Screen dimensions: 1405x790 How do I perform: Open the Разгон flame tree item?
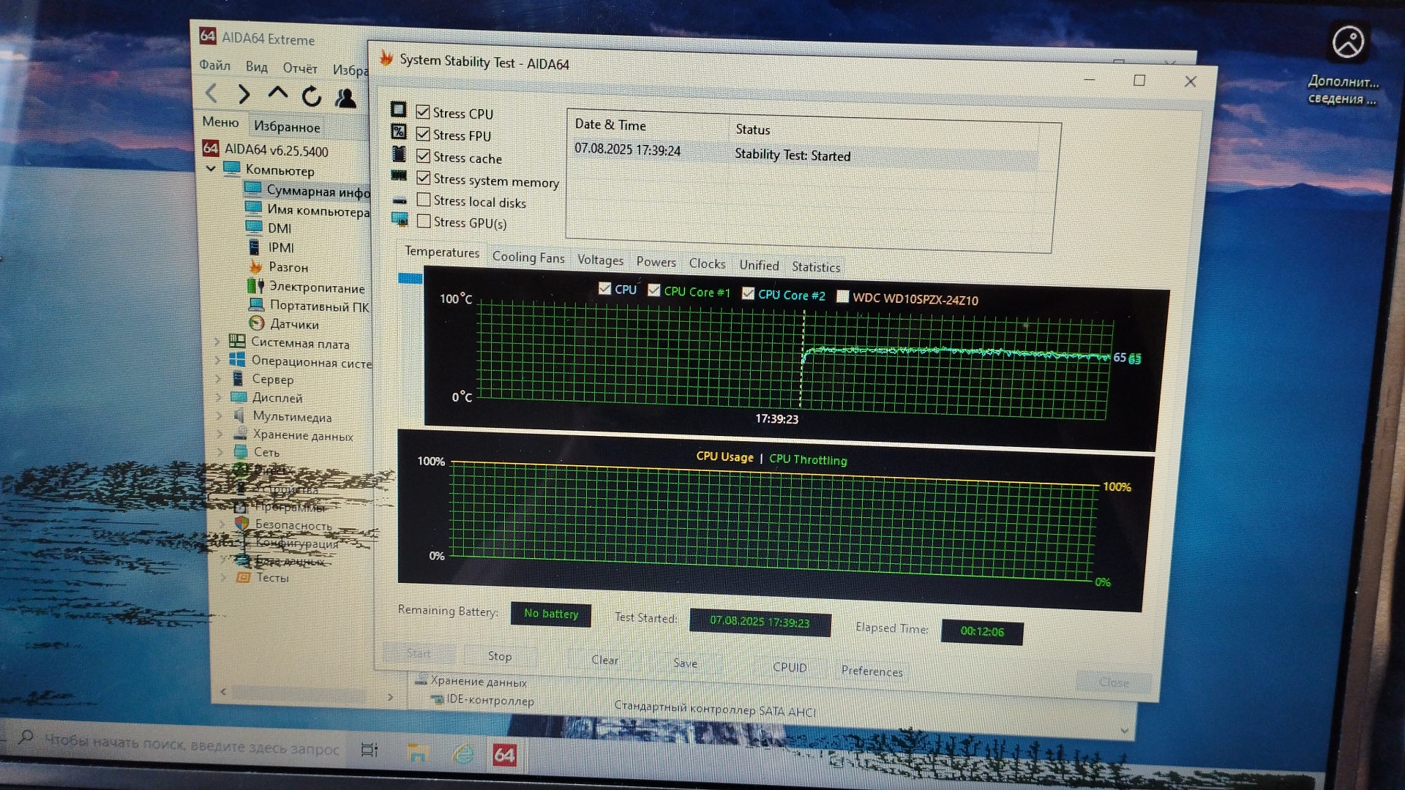click(x=288, y=268)
